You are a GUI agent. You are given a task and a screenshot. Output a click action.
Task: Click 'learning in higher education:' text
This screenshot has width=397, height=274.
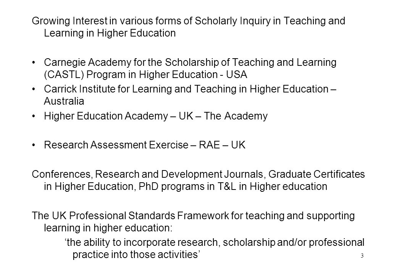point(108,228)
